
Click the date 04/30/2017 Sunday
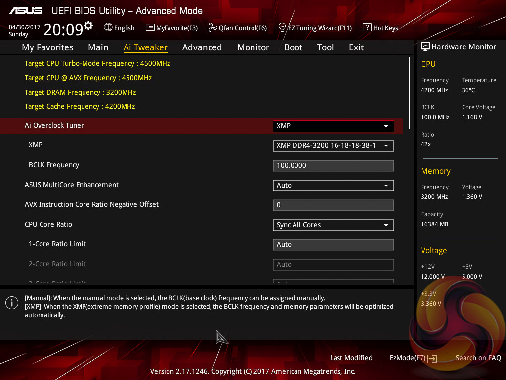click(x=25, y=30)
